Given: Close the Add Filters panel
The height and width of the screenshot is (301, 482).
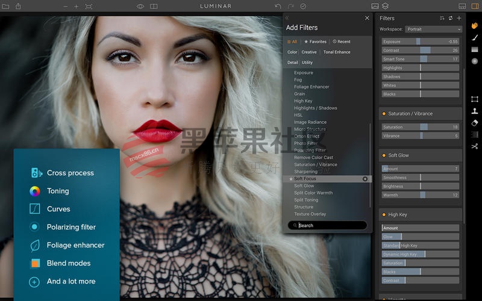Looking at the screenshot, I should [x=367, y=18].
